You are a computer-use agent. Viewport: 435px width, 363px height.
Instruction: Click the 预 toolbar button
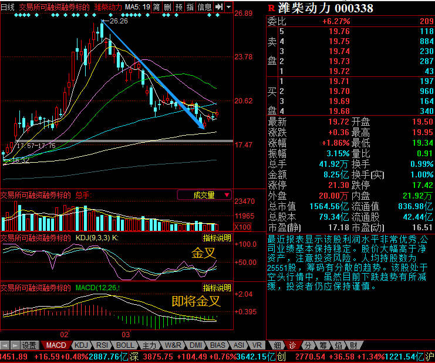[179, 7]
